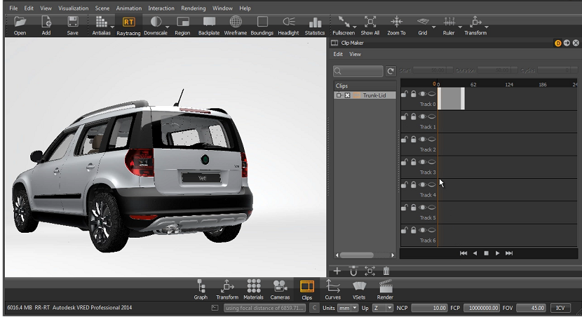Select the gray clip block on Track 0
This screenshot has height=317, width=582.
(451, 98)
